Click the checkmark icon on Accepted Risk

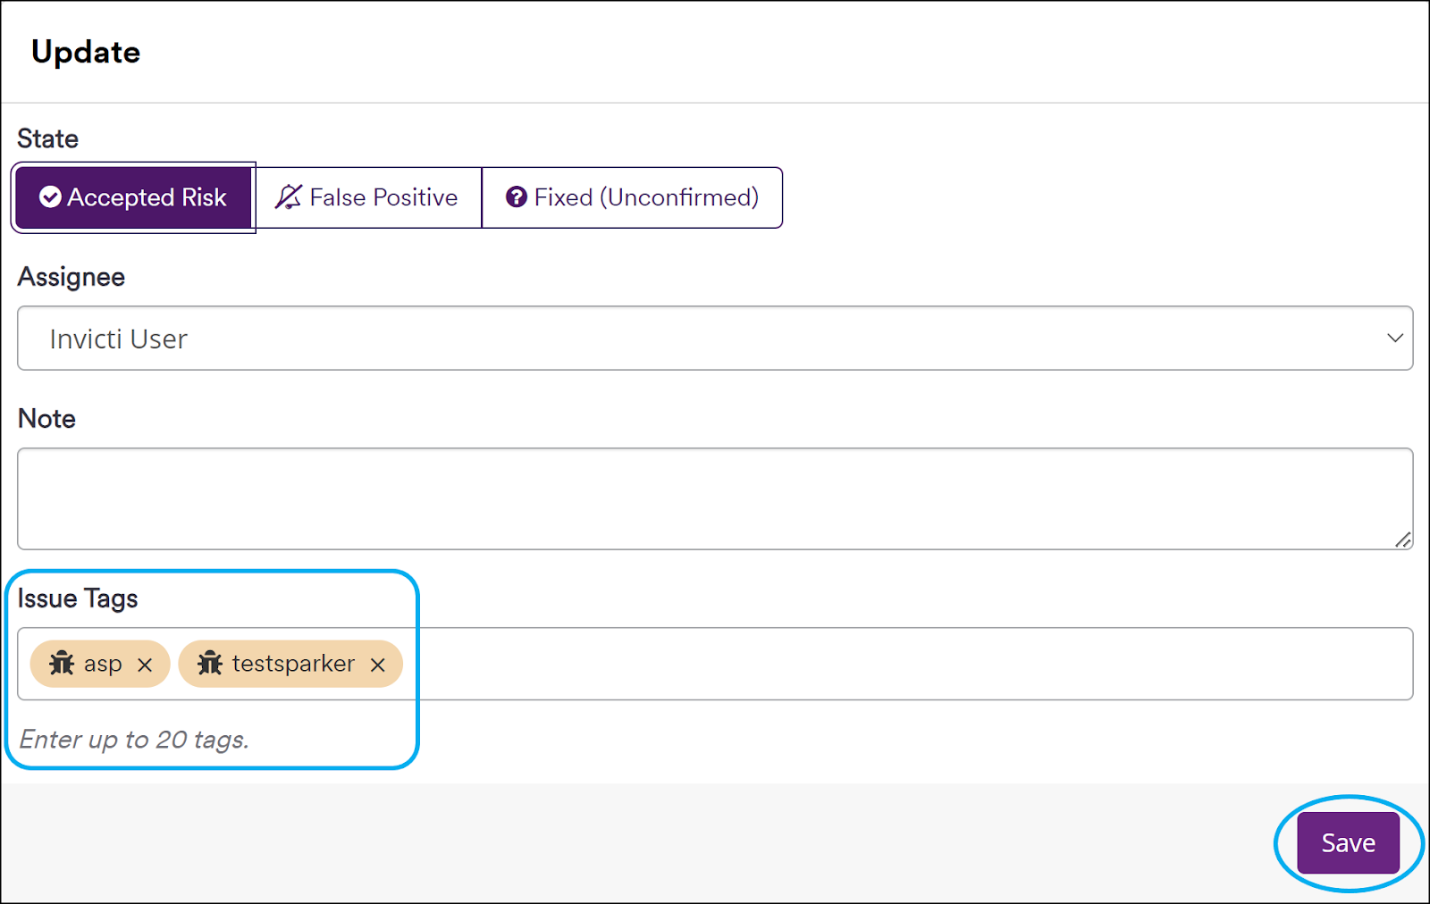51,197
